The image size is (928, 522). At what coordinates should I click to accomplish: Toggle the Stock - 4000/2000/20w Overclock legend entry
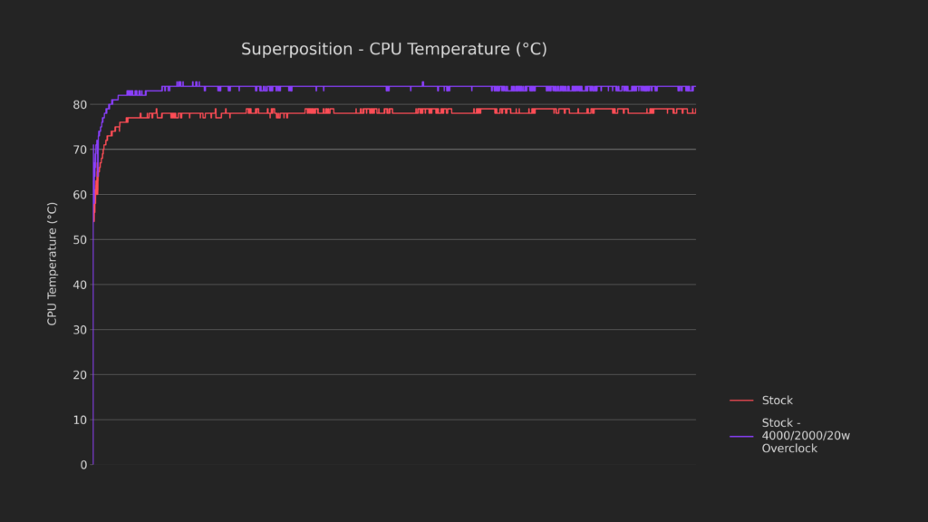[x=806, y=436]
